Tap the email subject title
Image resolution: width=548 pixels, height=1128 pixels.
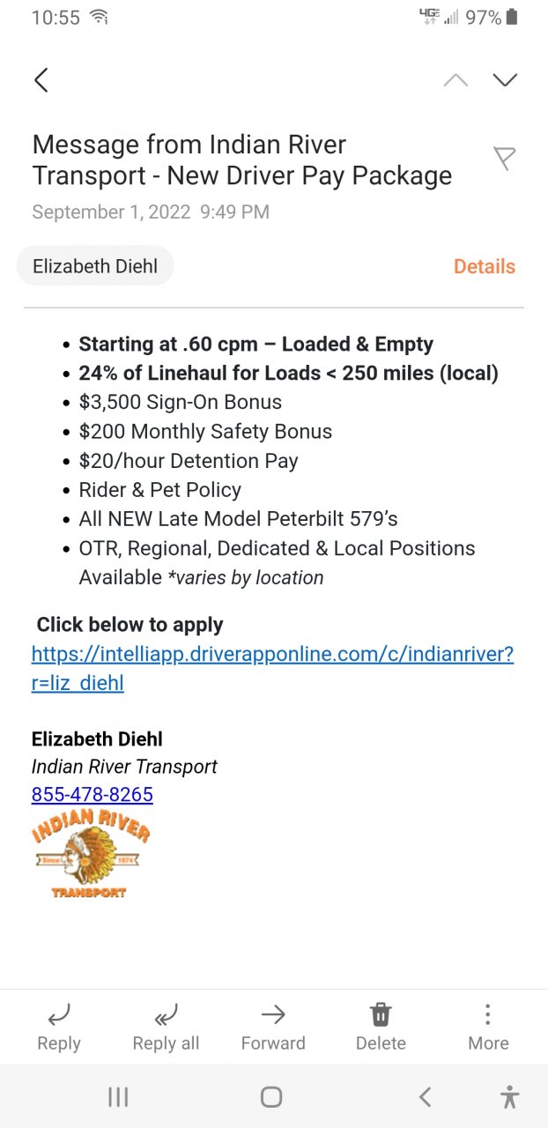[242, 160]
